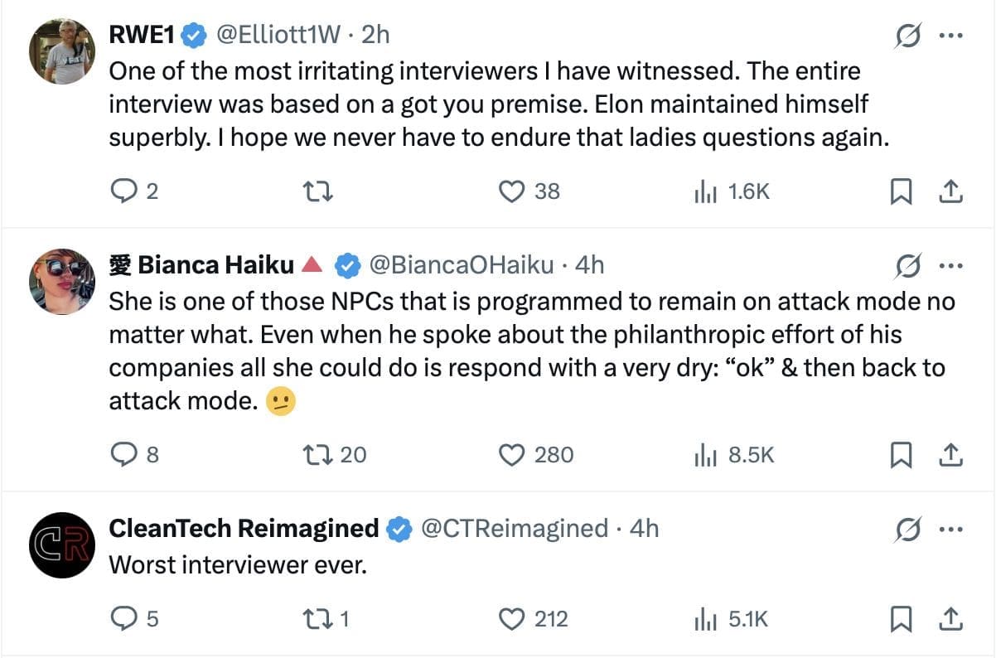This screenshot has height=658, width=996.
Task: Like Bianca Haiku's tweet with 280 likes
Action: (x=513, y=455)
